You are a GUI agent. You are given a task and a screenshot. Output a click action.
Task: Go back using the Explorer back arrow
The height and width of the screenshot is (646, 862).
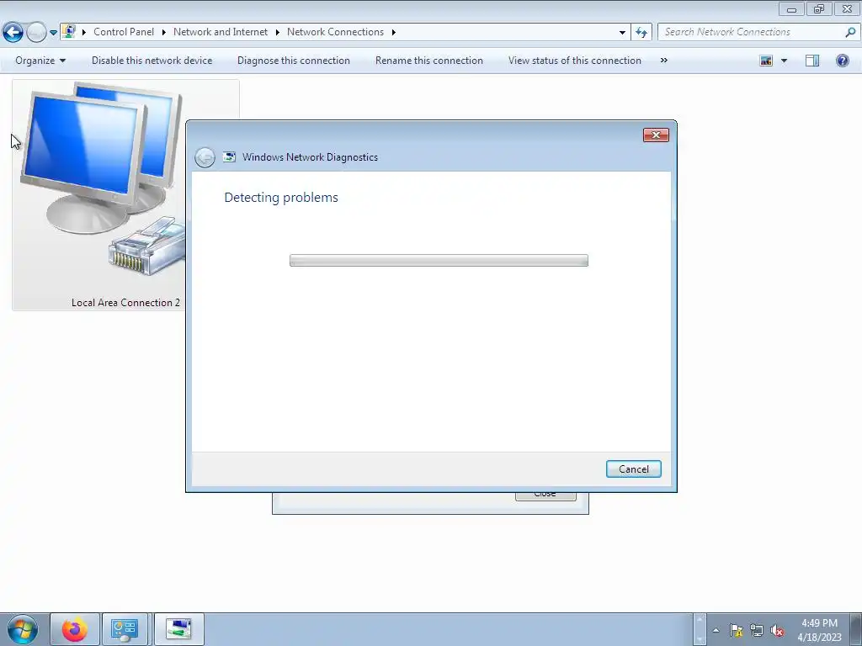13,33
